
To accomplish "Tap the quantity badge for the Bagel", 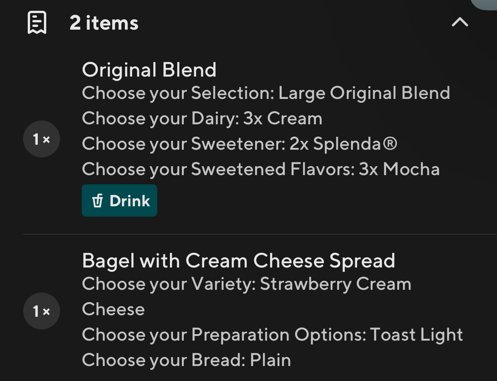I will (41, 311).
